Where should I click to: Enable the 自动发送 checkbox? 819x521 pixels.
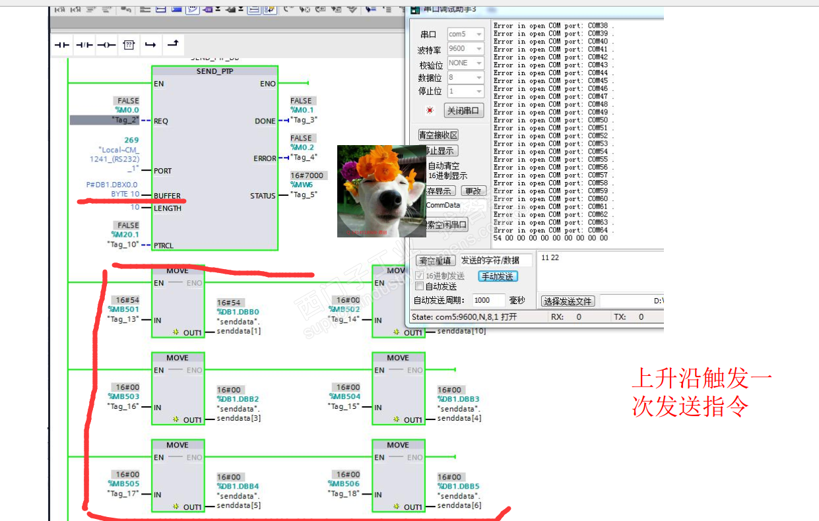point(420,287)
